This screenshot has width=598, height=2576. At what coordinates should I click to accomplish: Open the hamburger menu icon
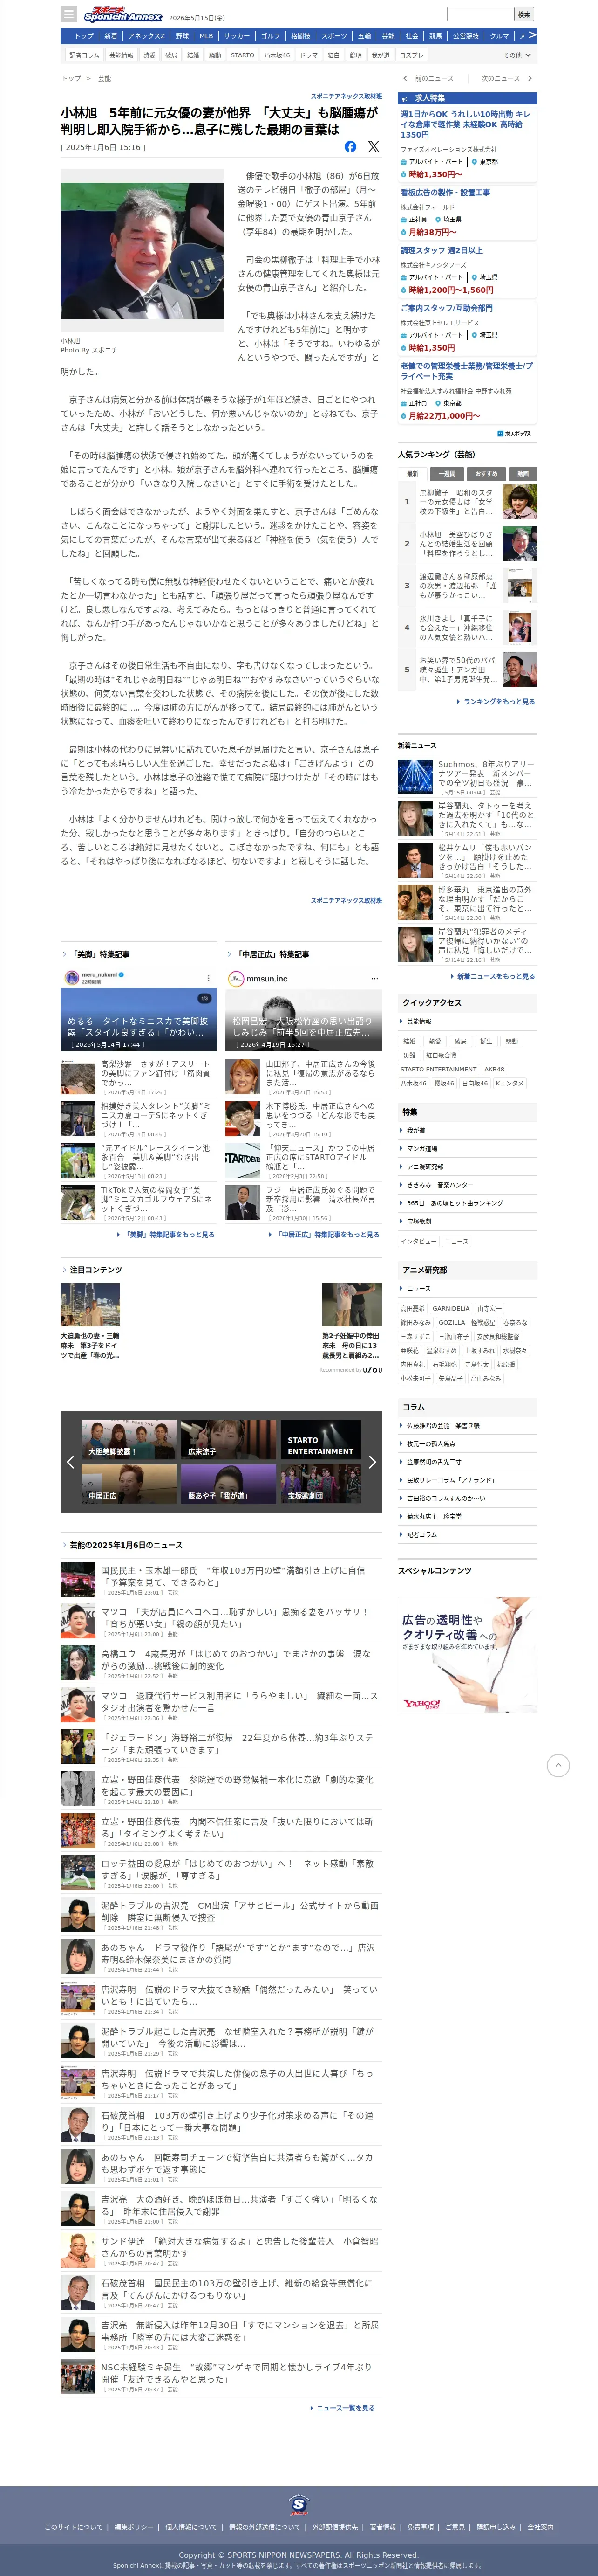(69, 14)
